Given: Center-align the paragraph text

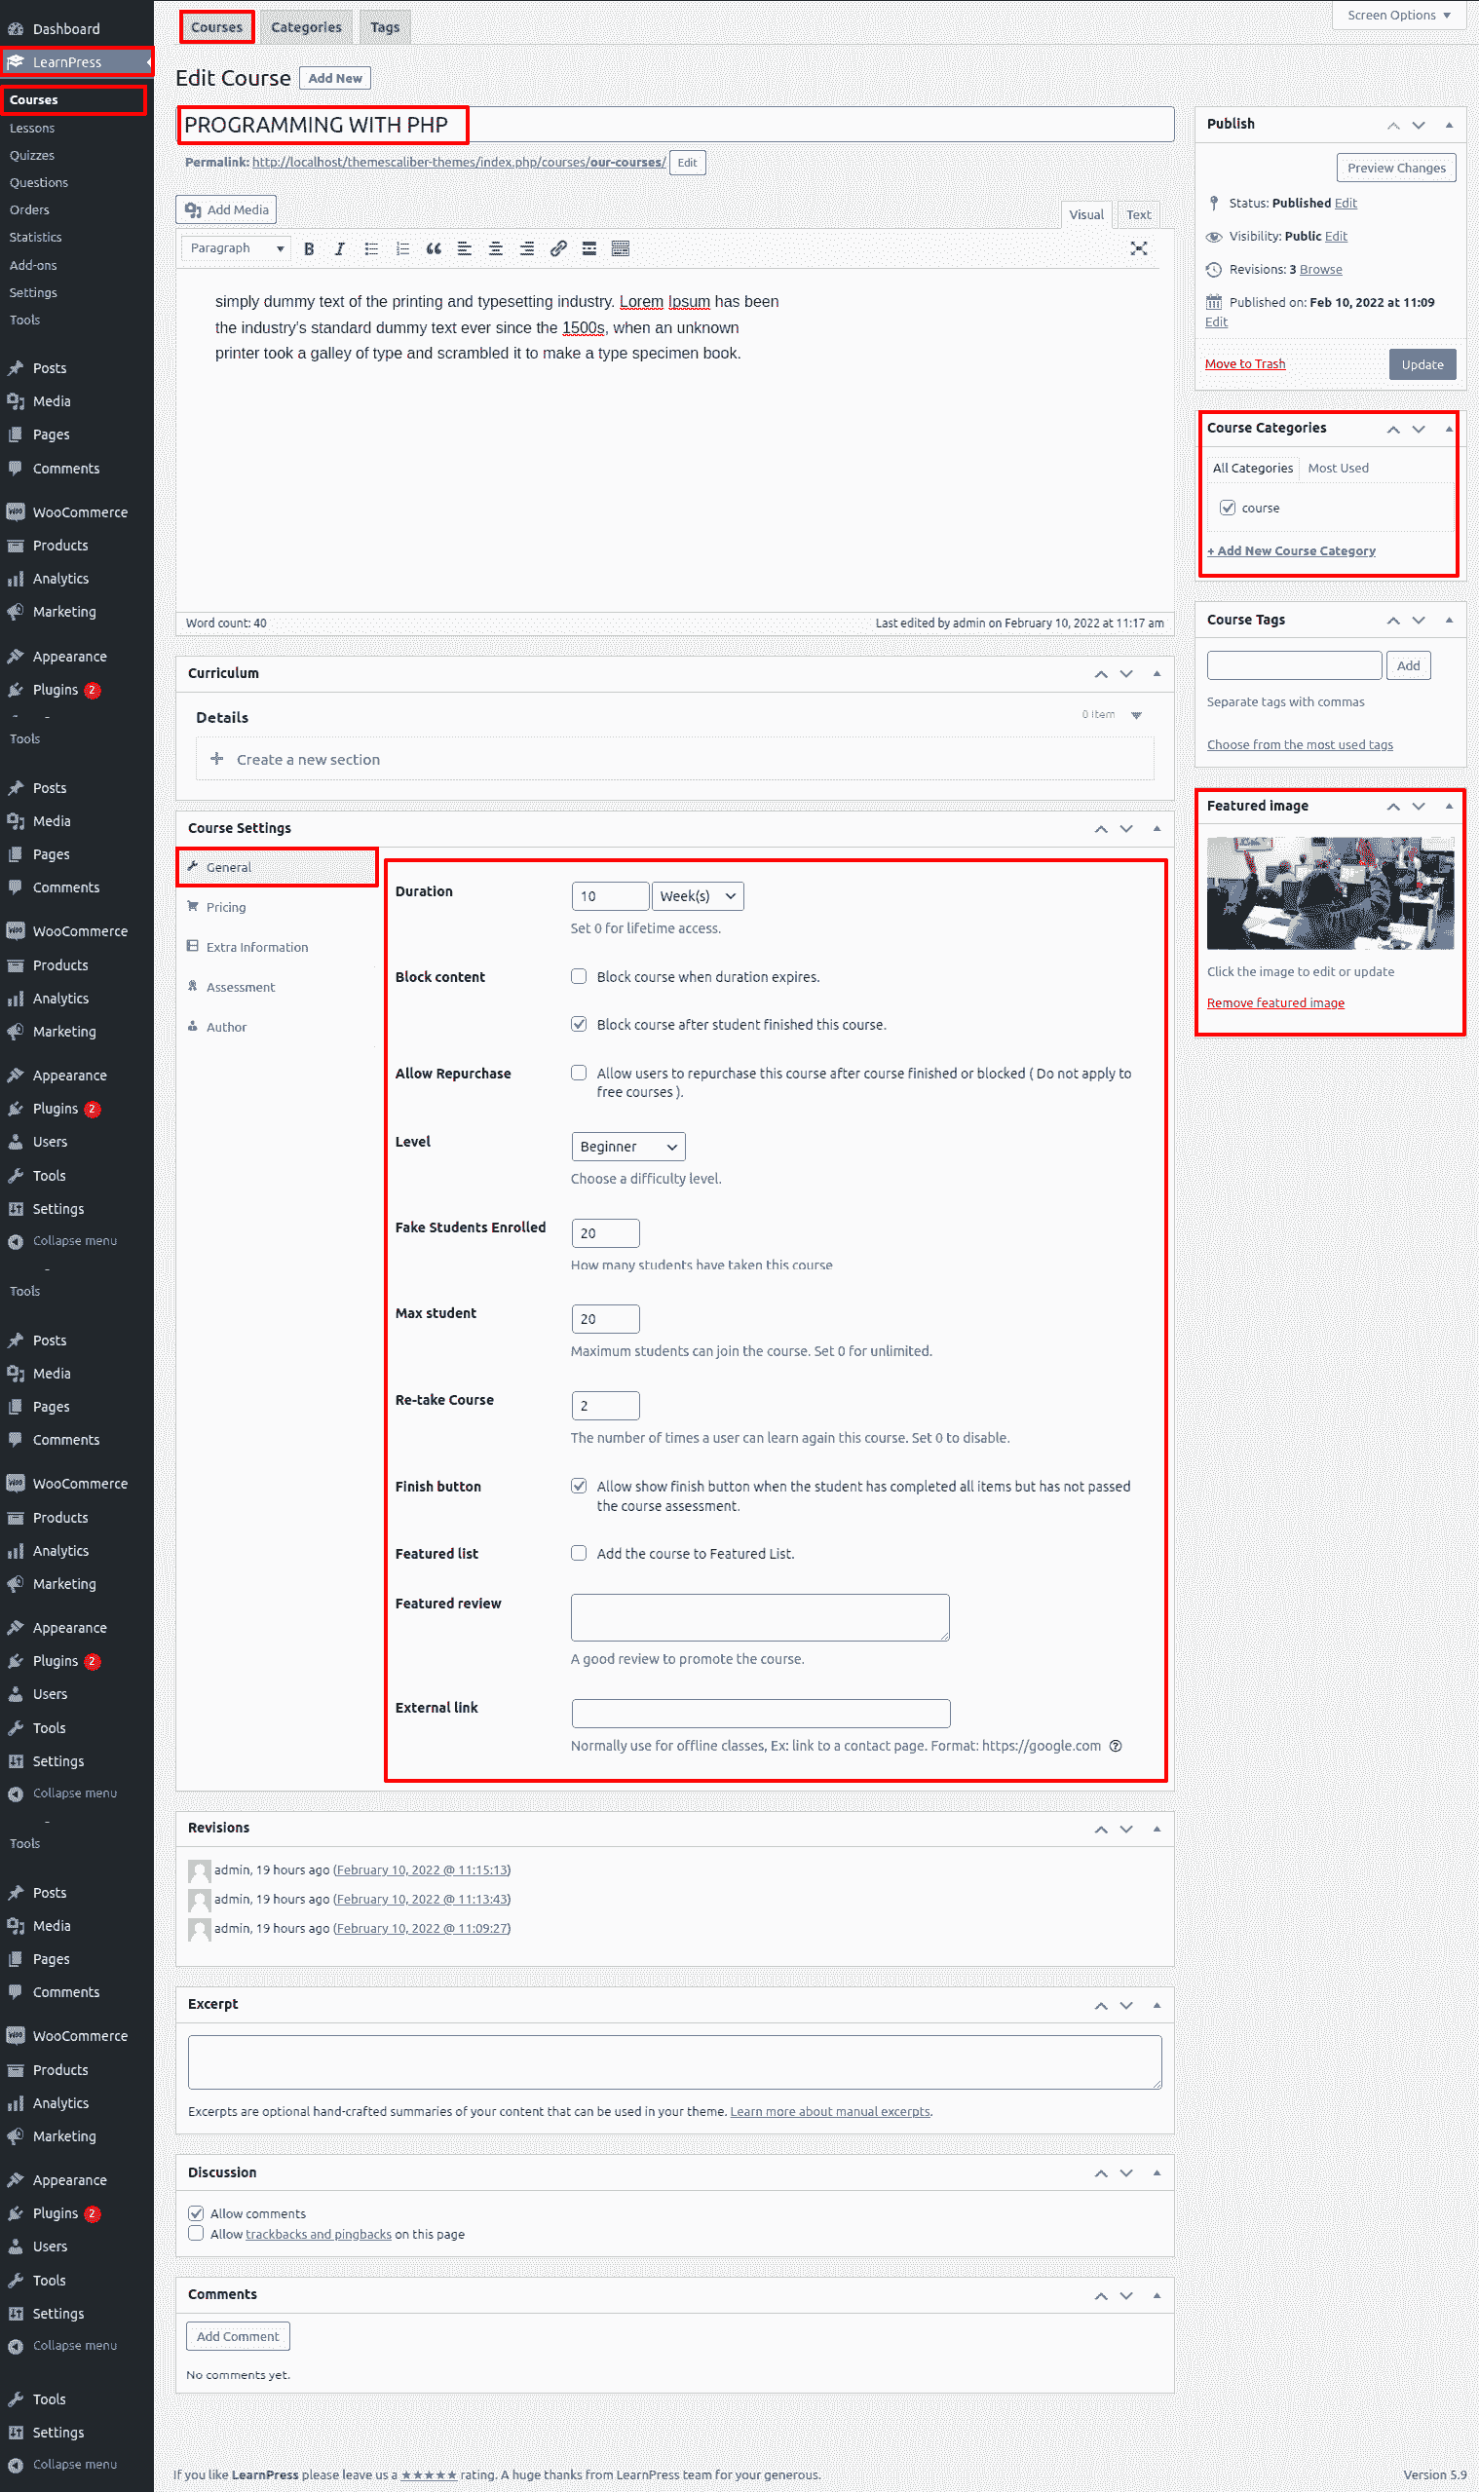Looking at the screenshot, I should pyautogui.click(x=495, y=249).
